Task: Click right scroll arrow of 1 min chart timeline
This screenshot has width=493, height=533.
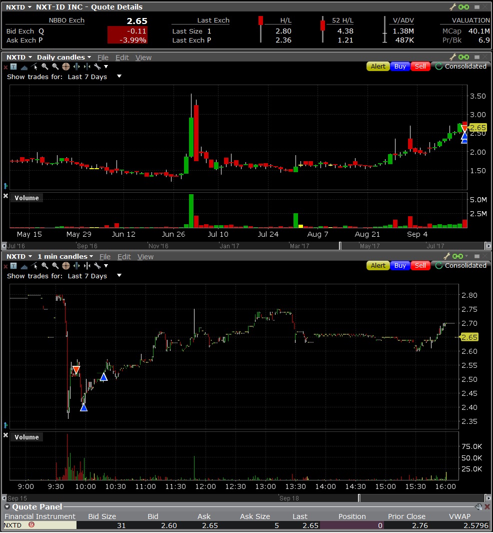Action: click(488, 498)
